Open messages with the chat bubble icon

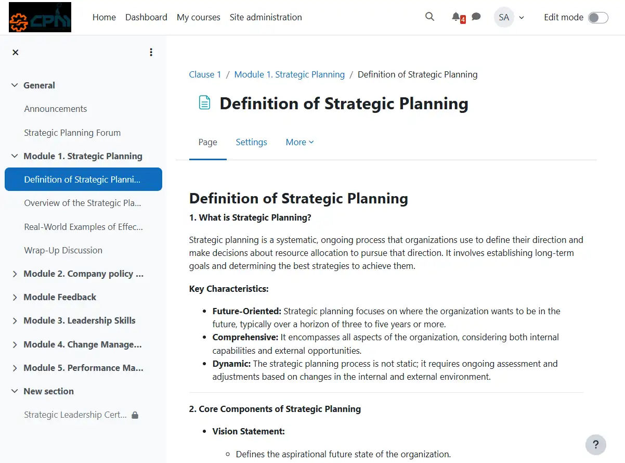click(x=476, y=17)
